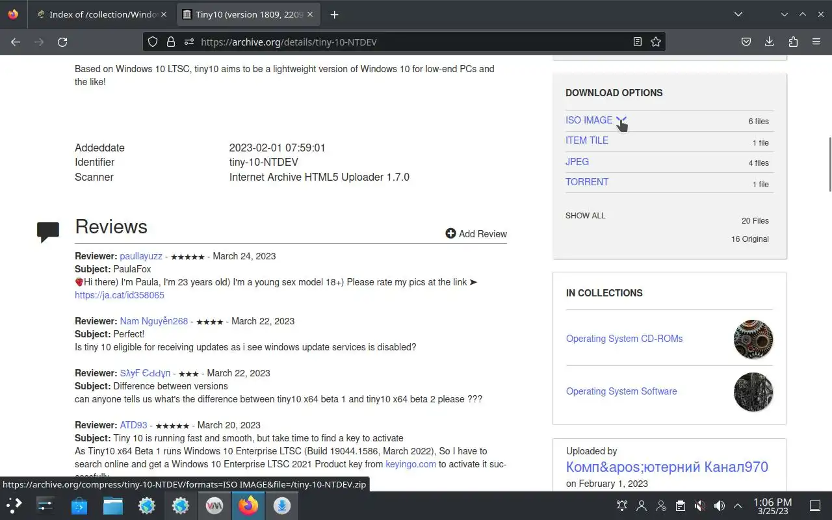Close the Tiny10 tab

(x=310, y=14)
